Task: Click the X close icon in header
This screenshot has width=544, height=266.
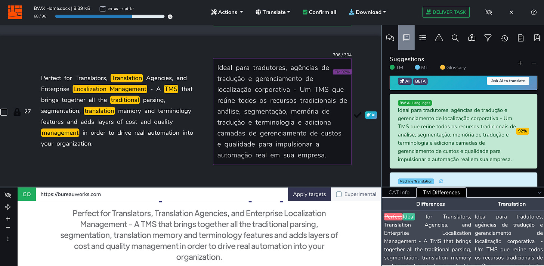Action: click(x=511, y=12)
